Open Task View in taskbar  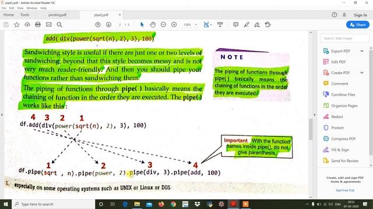point(112,204)
